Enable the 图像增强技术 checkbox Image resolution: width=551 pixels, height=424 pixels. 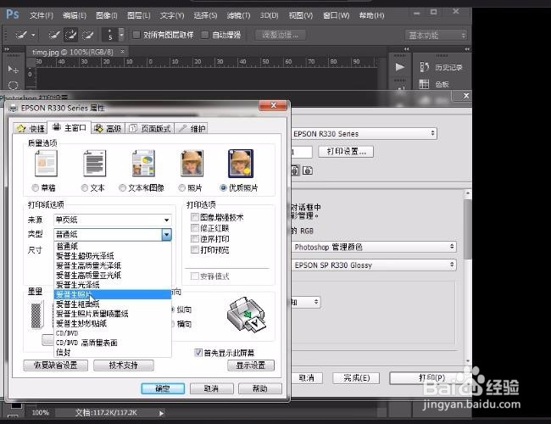point(195,217)
